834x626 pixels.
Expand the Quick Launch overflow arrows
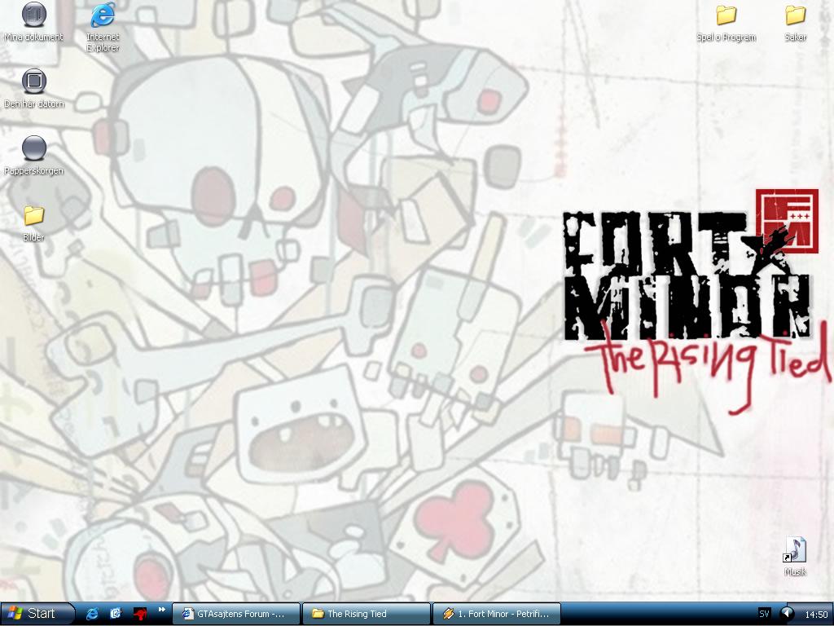[x=162, y=610]
